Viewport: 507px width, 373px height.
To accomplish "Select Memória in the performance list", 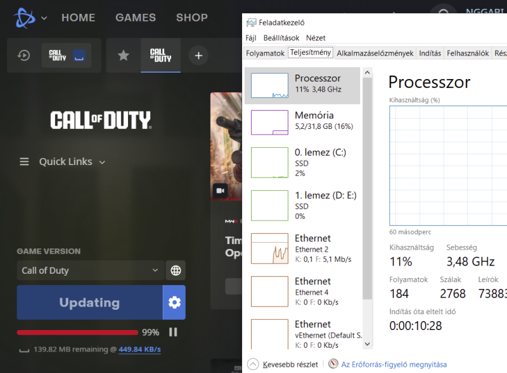I will click(302, 123).
